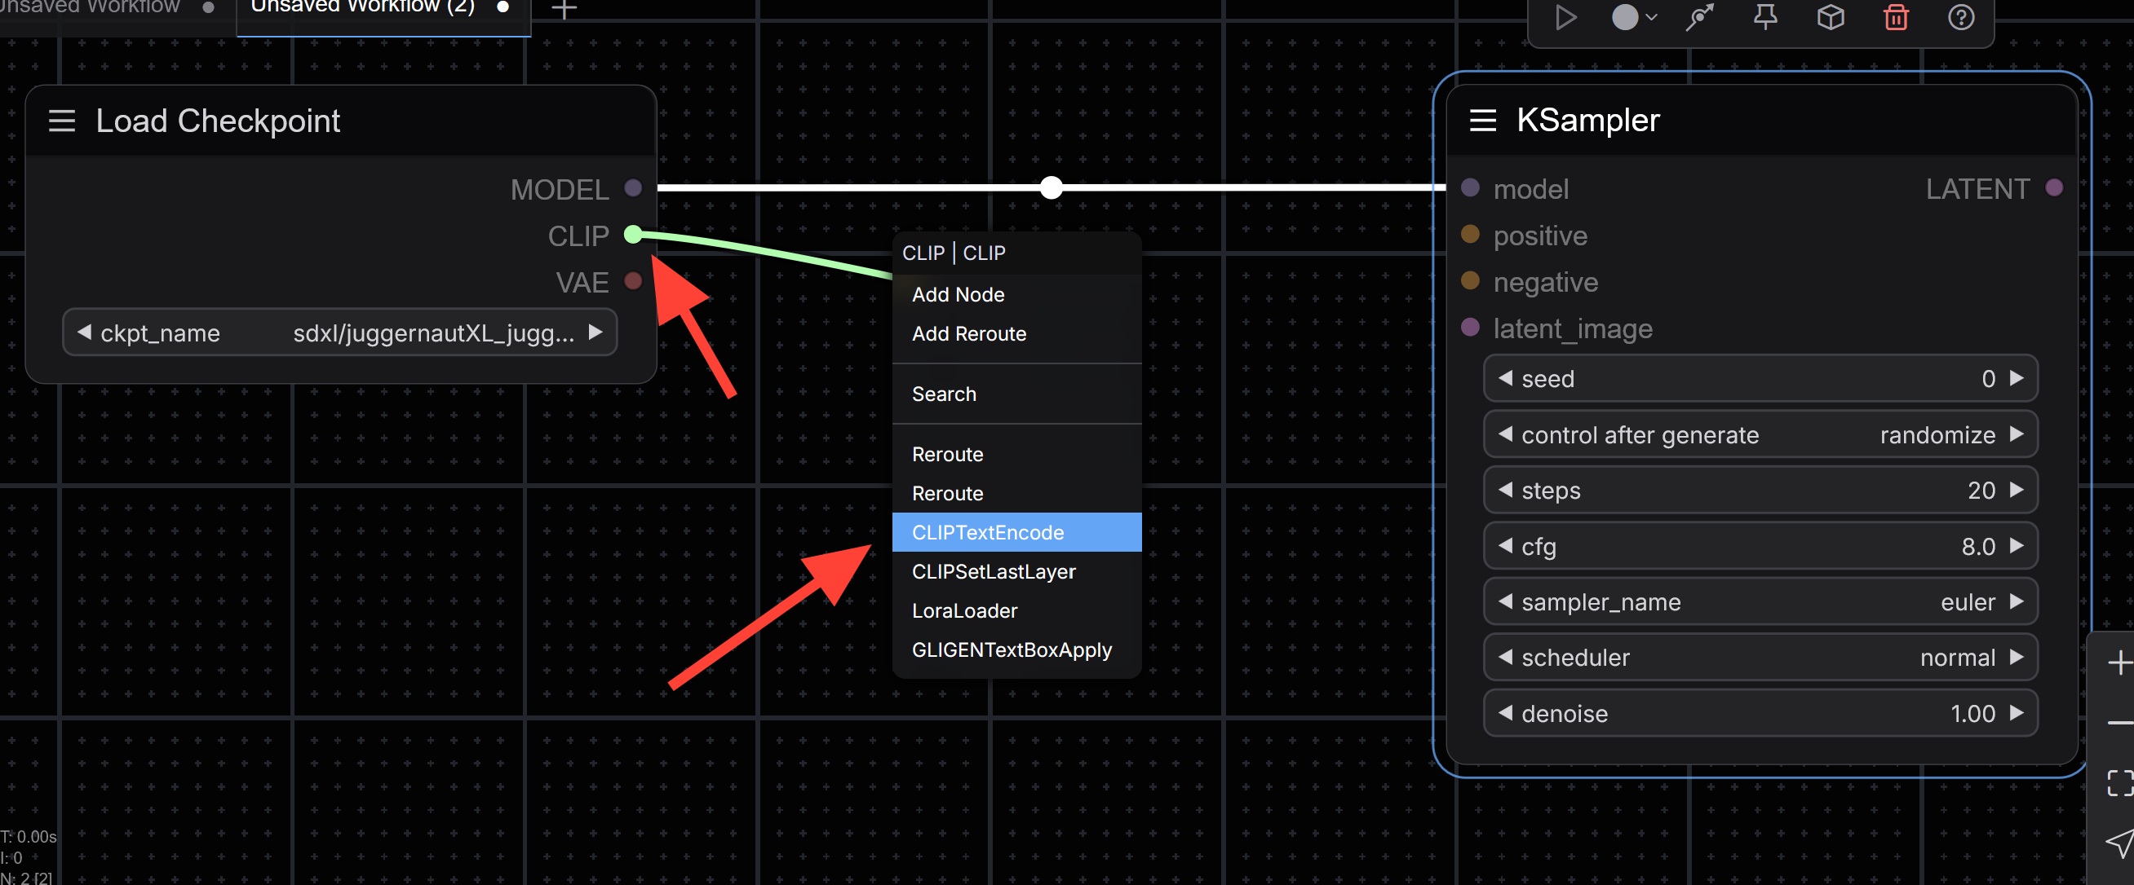The width and height of the screenshot is (2134, 885).
Task: Select the first Reroute menu entry
Action: [x=1016, y=455]
